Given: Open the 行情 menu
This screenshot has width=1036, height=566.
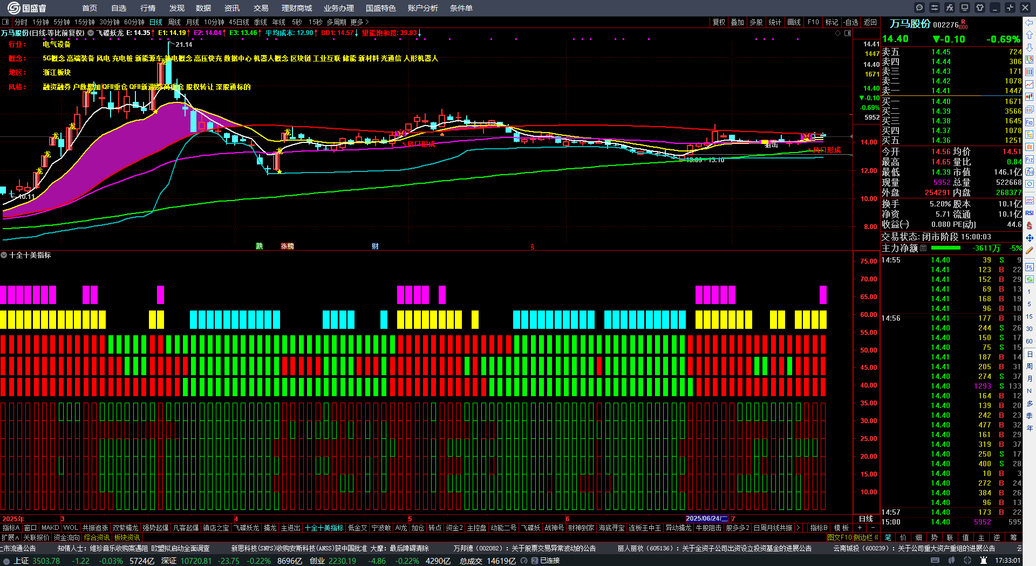Looking at the screenshot, I should pyautogui.click(x=148, y=8).
